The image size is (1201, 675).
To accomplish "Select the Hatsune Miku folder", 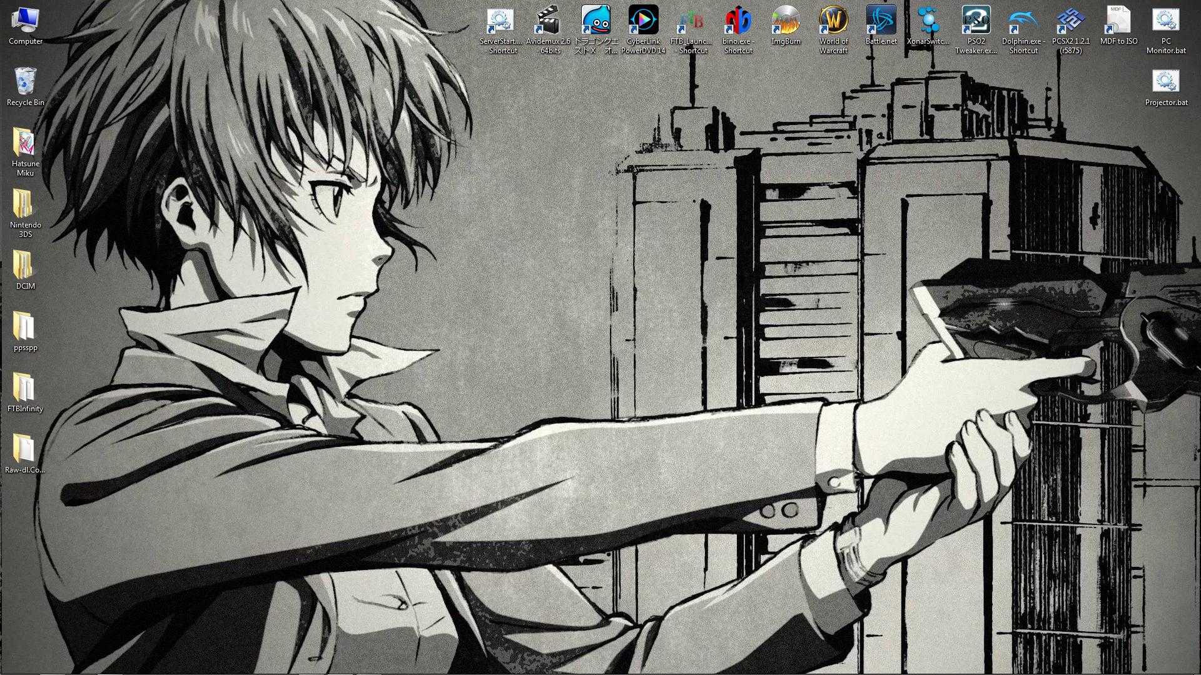I will click(x=26, y=152).
